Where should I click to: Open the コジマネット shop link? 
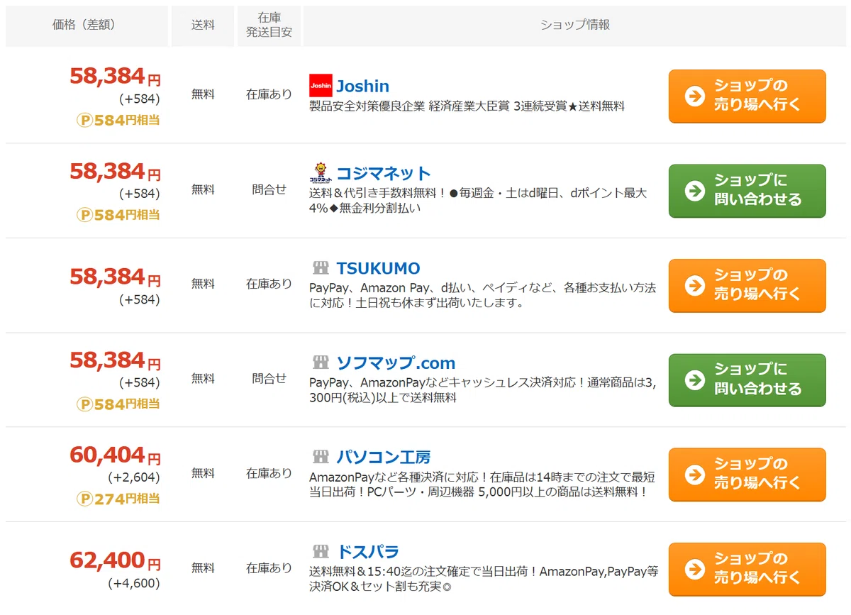click(x=383, y=173)
